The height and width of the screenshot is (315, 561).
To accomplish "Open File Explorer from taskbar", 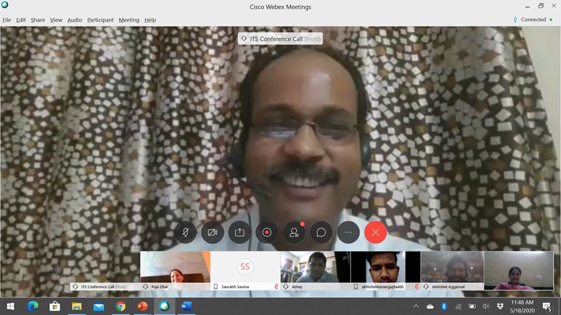I will pyautogui.click(x=77, y=306).
